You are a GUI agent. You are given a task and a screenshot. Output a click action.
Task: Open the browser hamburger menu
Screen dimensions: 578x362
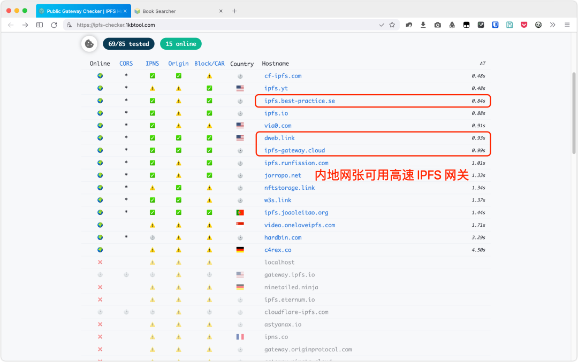click(567, 25)
